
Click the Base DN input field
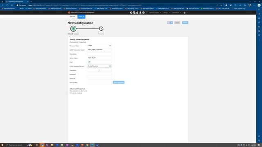pos(99,78)
